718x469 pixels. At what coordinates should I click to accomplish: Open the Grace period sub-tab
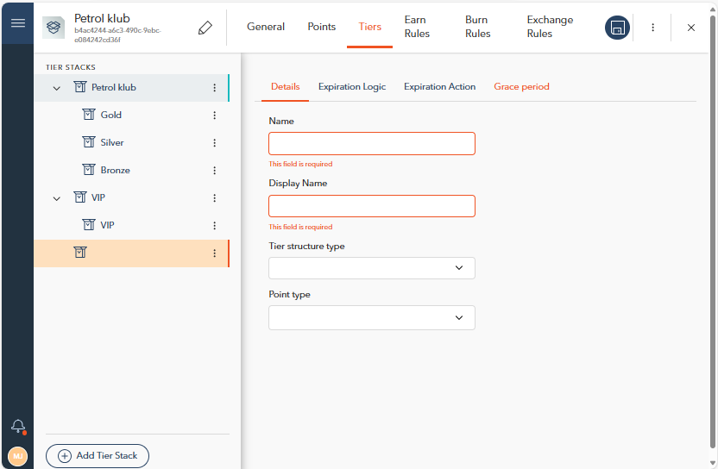(521, 87)
